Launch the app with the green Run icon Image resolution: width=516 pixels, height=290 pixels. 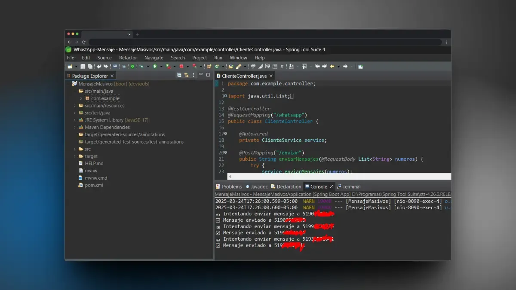click(x=155, y=67)
